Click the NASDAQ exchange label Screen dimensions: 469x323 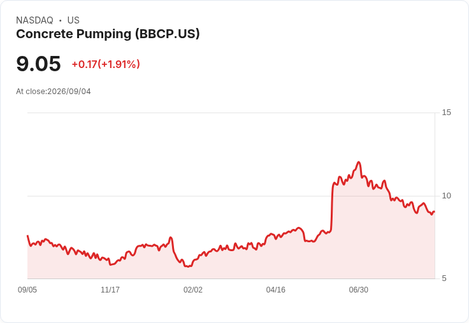click(x=34, y=20)
